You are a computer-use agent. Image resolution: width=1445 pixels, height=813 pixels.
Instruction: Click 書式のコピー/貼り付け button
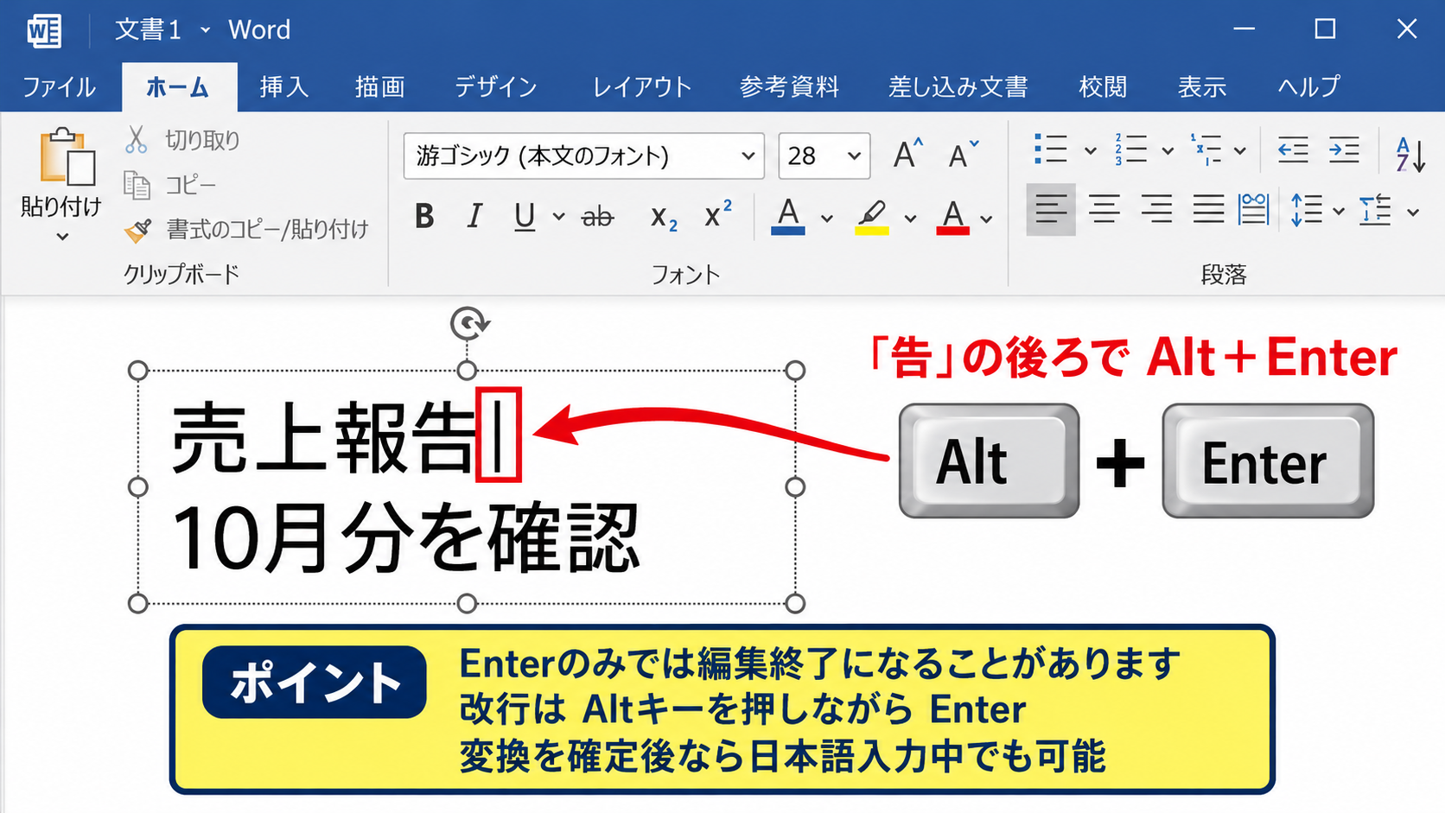coord(267,230)
